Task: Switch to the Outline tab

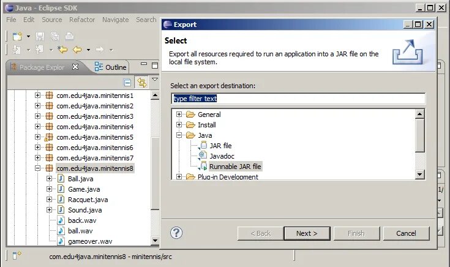Action: [111, 67]
